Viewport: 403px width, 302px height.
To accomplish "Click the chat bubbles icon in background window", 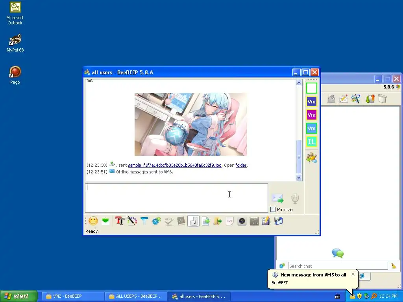I will tap(338, 253).
